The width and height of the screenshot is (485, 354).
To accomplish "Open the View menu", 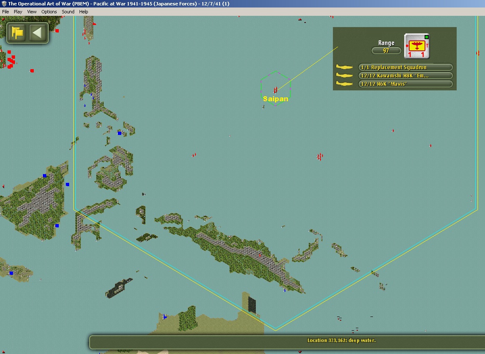I will point(32,12).
